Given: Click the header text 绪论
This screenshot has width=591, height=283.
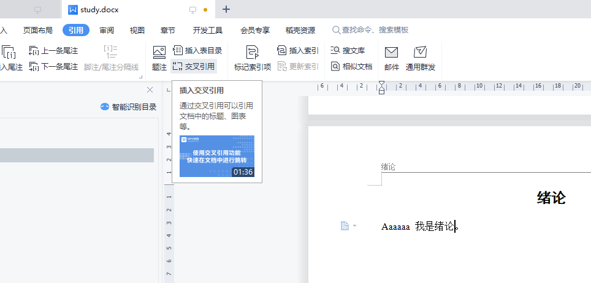Looking at the screenshot, I should pyautogui.click(x=388, y=167).
